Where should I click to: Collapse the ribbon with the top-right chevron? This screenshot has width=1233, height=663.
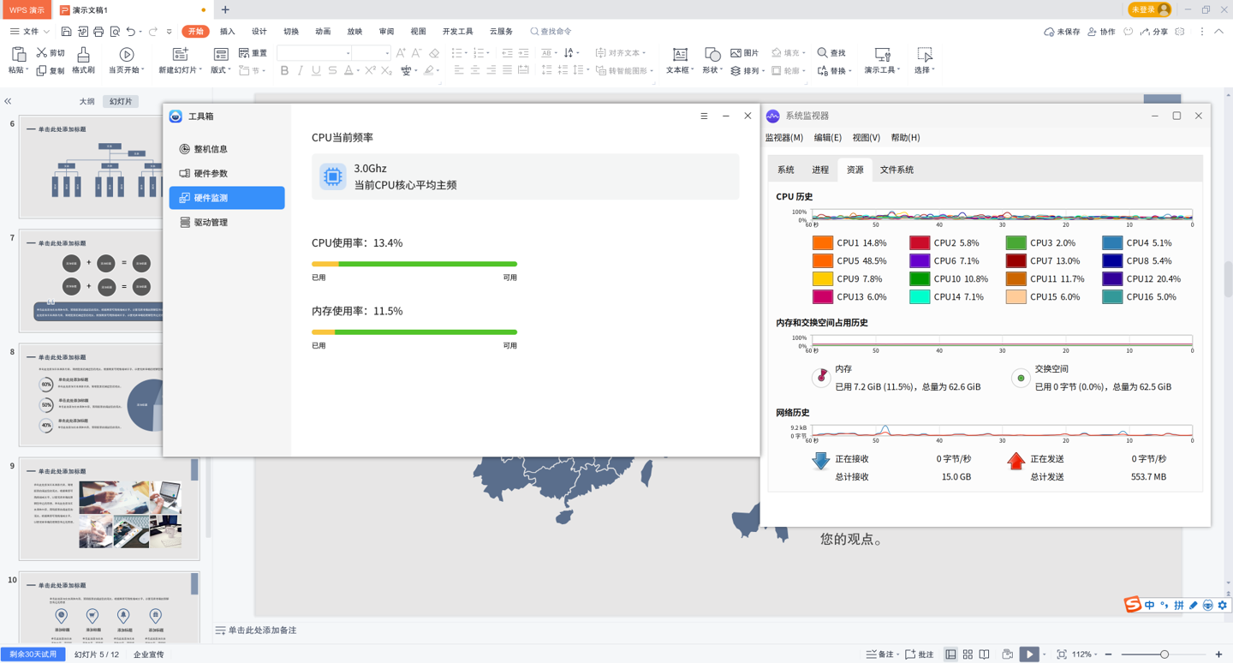(1219, 32)
